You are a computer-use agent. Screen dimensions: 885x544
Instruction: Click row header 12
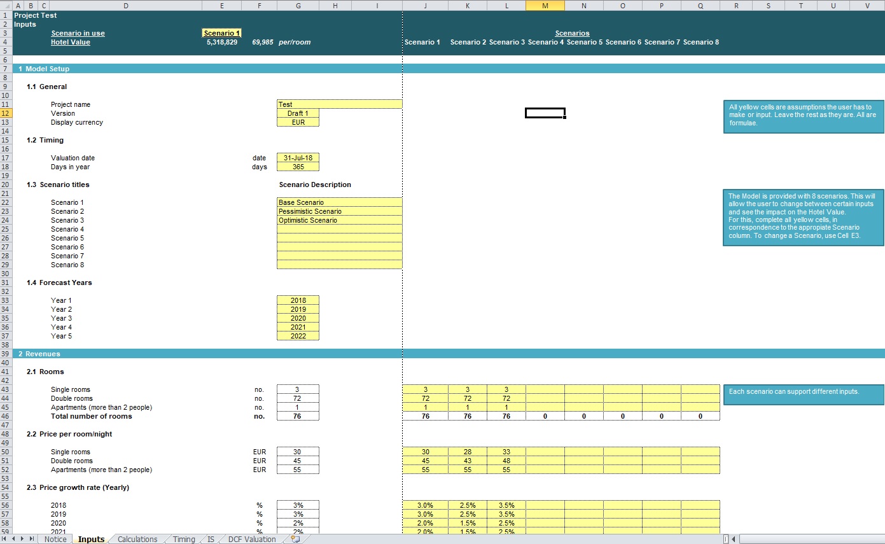point(6,113)
